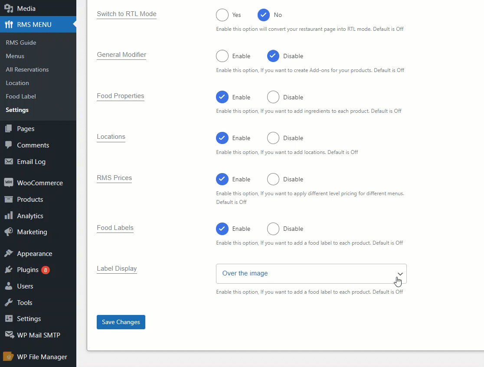The image size is (484, 367).
Task: Disable the Food Properties option
Action: [273, 97]
